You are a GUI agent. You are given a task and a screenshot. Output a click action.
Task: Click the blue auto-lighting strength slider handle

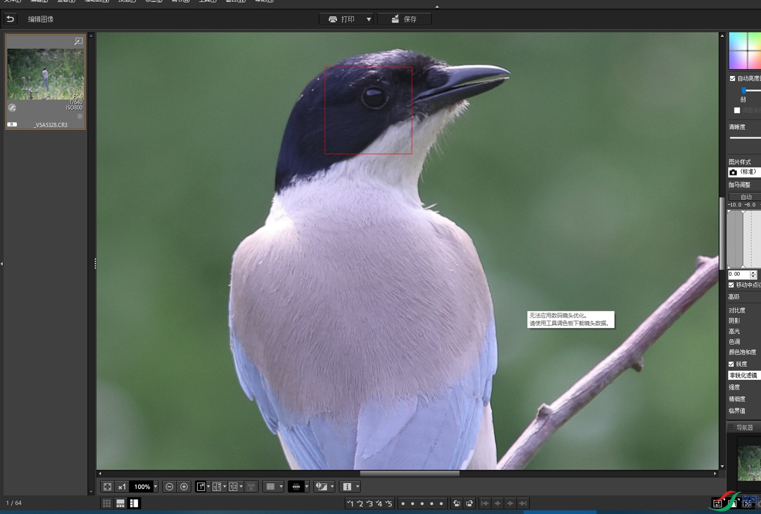744,90
